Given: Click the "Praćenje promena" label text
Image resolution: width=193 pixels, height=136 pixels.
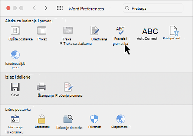Looking at the screenshot, I should click(x=69, y=96).
